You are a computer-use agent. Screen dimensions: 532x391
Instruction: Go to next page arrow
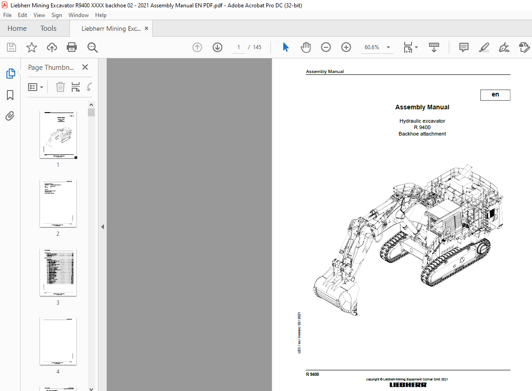tap(217, 47)
